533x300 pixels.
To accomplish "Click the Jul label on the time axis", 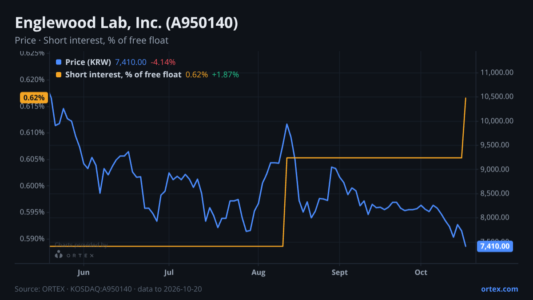I will click(x=169, y=272).
